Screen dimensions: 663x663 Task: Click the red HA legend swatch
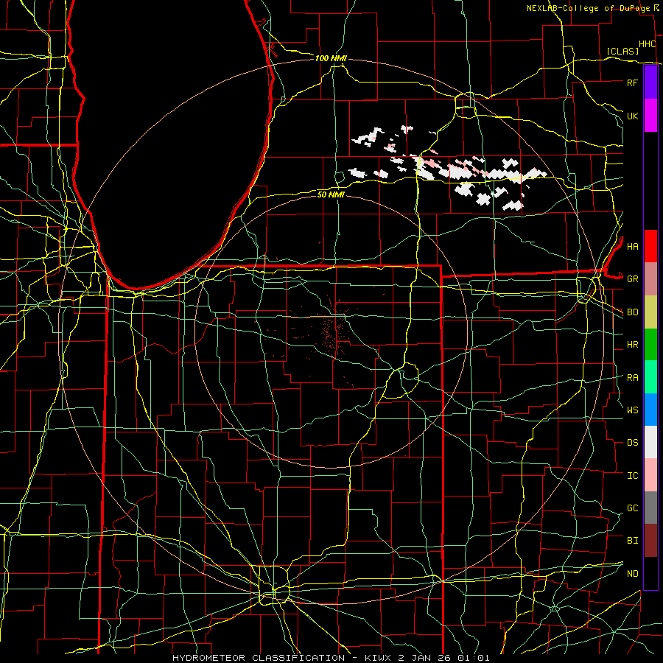point(650,246)
